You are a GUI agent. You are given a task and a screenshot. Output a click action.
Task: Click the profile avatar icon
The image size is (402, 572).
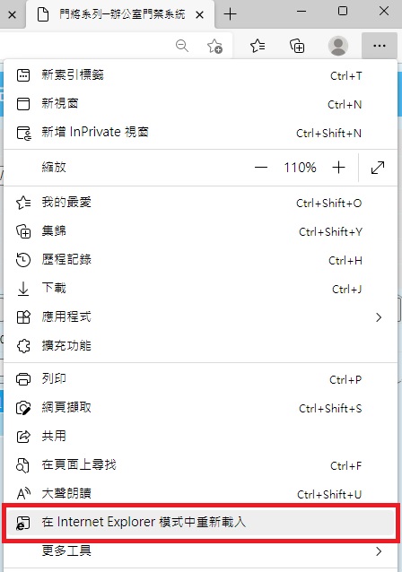tap(338, 46)
